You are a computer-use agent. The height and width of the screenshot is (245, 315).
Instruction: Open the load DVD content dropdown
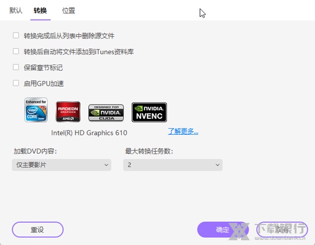tap(61, 165)
